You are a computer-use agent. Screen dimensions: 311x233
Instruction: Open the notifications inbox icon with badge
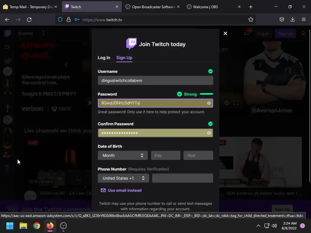pyautogui.click(x=247, y=33)
